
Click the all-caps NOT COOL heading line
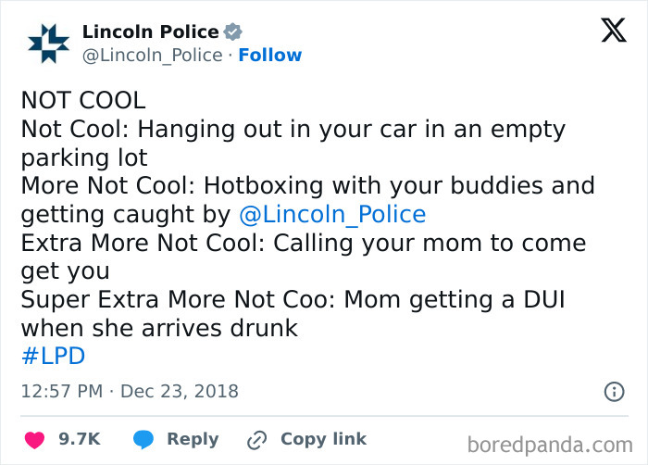[83, 99]
